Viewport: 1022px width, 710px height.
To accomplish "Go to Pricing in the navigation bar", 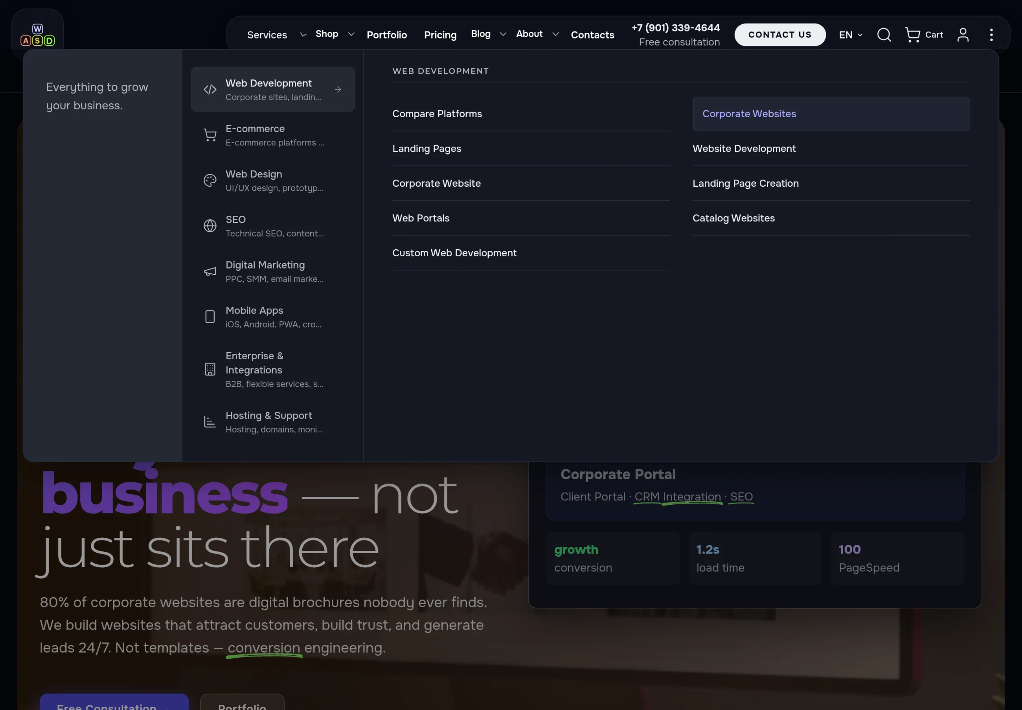I will tap(440, 35).
